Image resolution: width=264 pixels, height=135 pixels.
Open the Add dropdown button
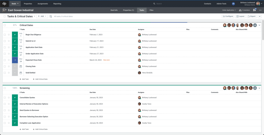pyautogui.click(x=42, y=16)
